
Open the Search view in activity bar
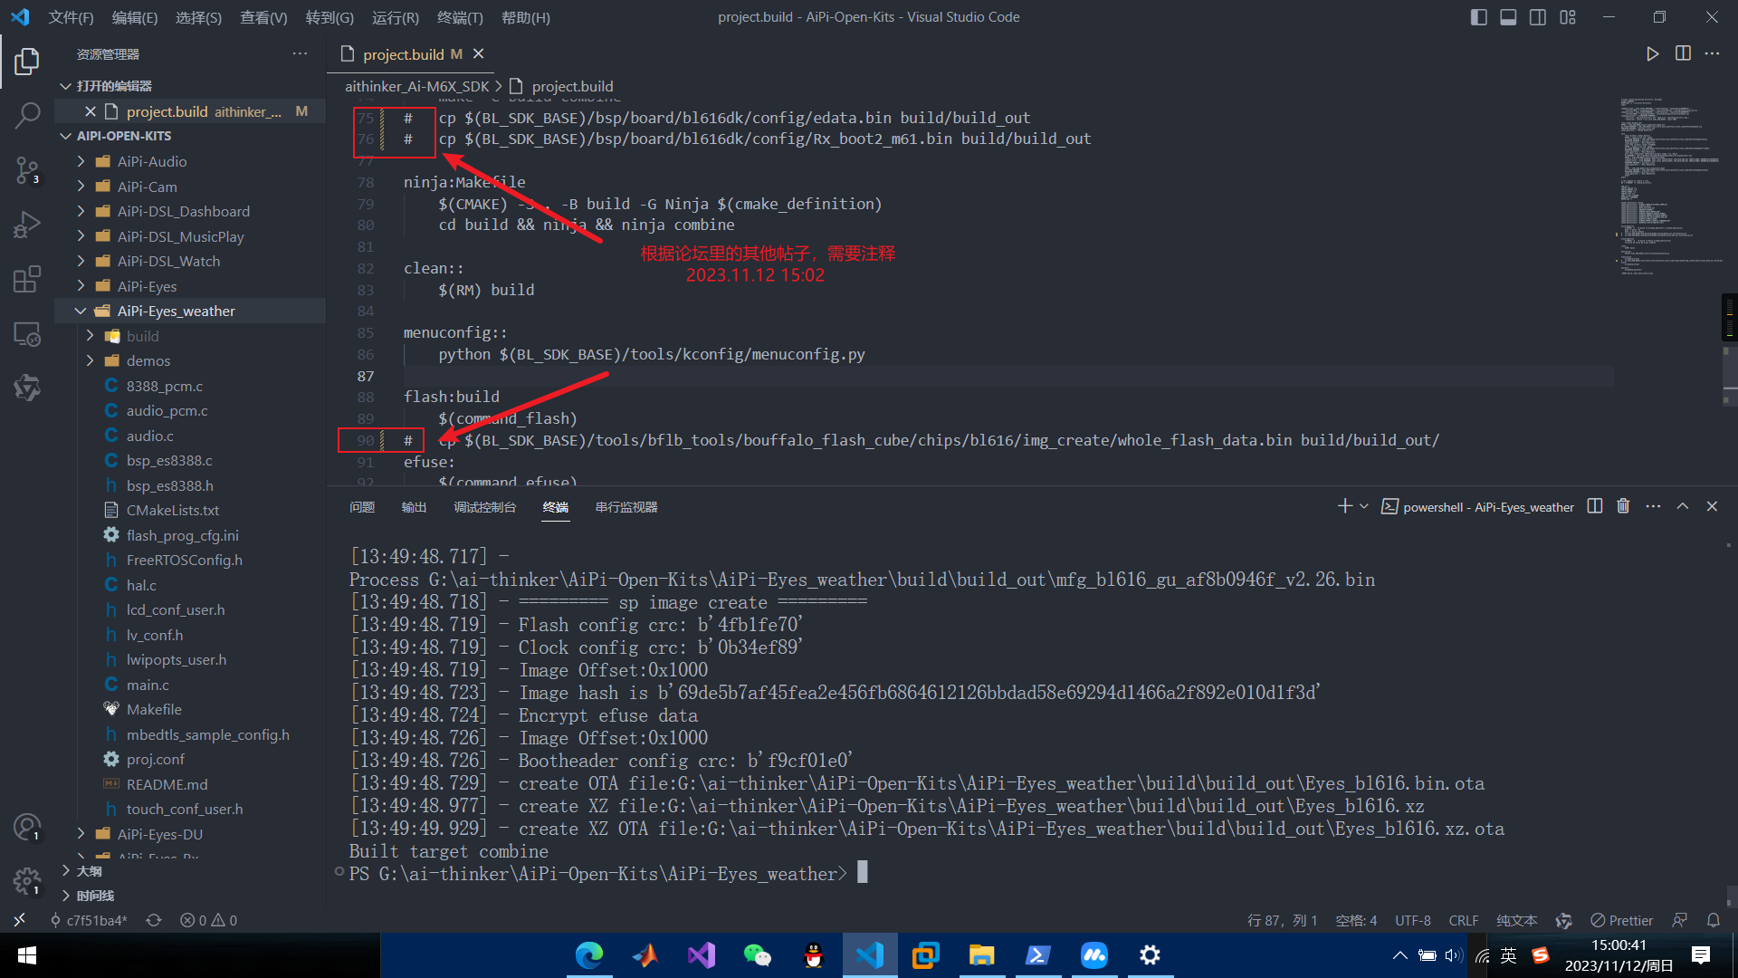[27, 115]
